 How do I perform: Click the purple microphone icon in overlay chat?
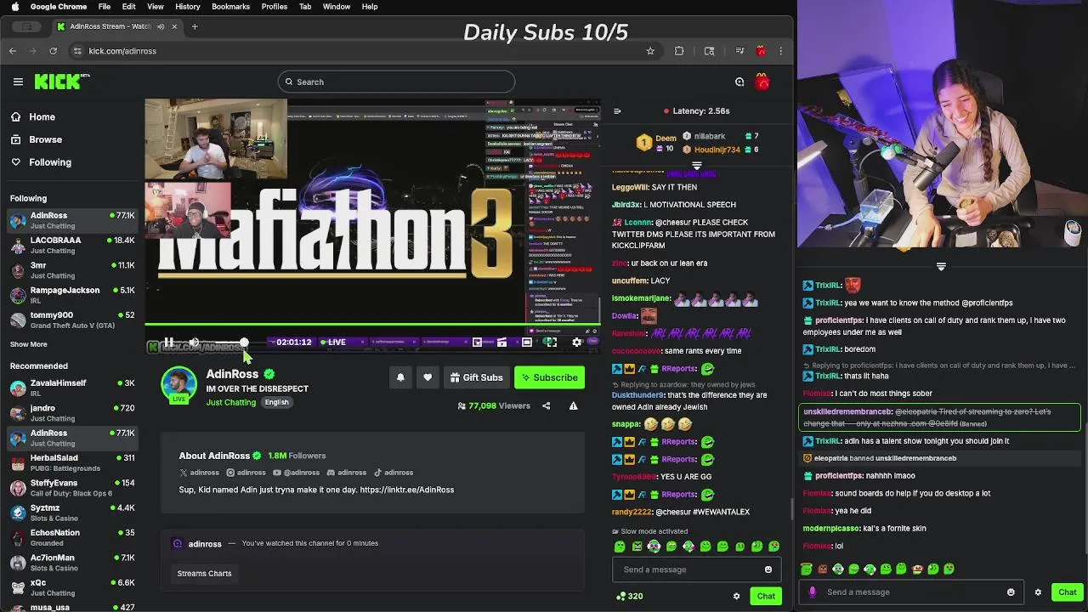coord(812,592)
